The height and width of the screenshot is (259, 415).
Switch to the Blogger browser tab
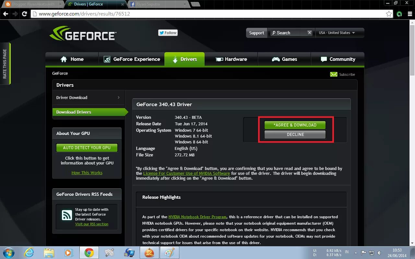pyautogui.click(x=32, y=4)
